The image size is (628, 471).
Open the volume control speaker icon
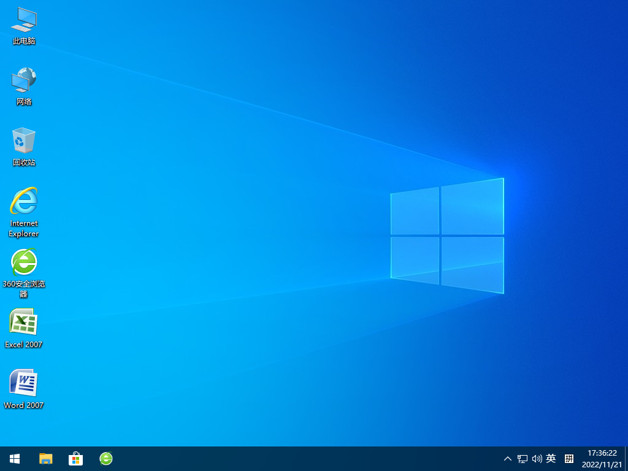coord(537,459)
